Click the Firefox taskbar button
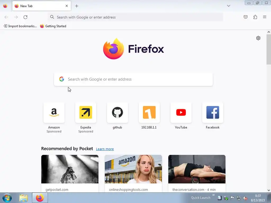The height and width of the screenshot is (203, 271). [40, 198]
